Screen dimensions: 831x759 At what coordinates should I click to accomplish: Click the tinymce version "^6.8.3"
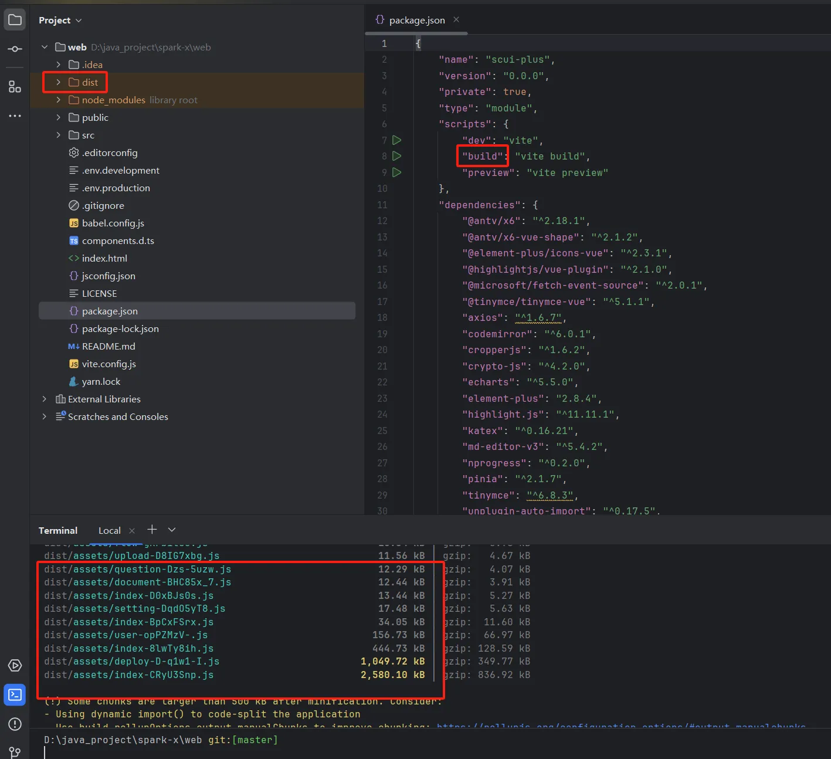click(x=550, y=495)
